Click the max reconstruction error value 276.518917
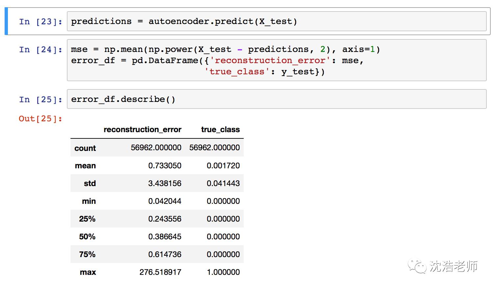494x288 pixels. pyautogui.click(x=160, y=272)
